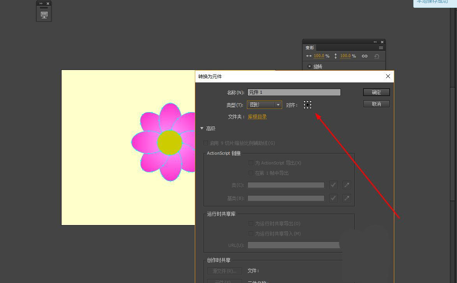Click the 源文件(R)... button

[x=224, y=271]
